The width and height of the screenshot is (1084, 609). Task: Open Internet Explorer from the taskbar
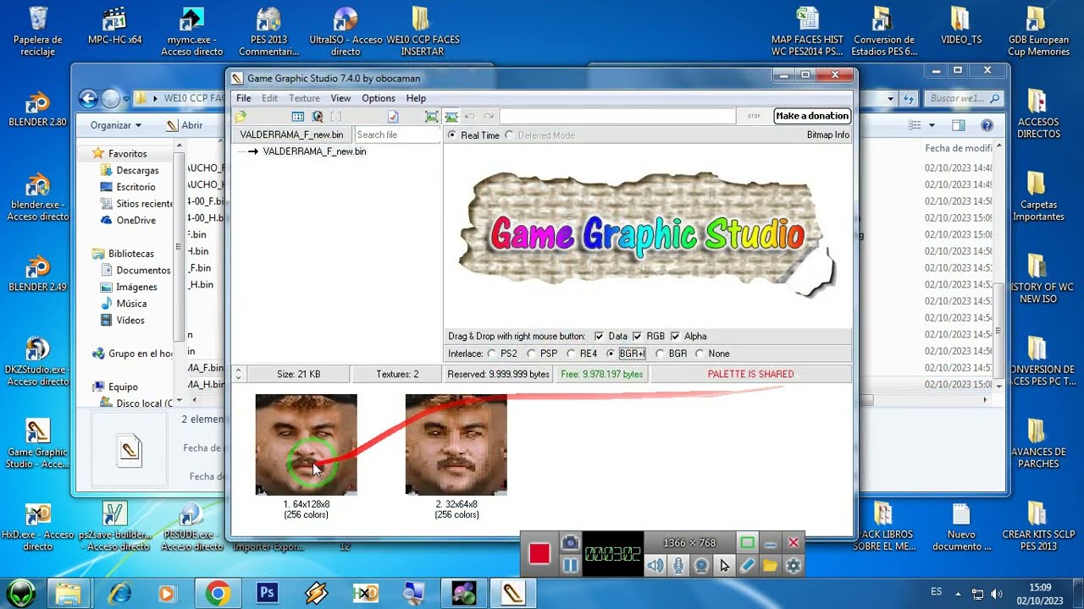[x=119, y=594]
